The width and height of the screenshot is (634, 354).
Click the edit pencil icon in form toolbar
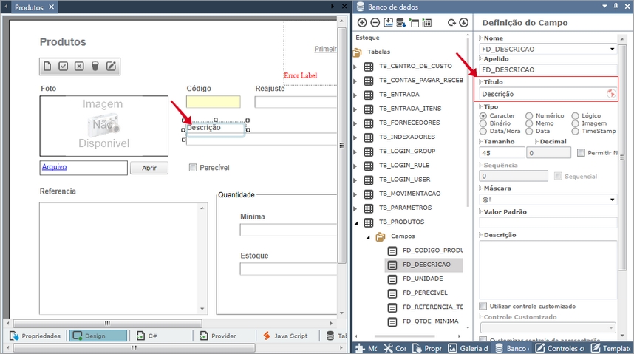click(111, 67)
